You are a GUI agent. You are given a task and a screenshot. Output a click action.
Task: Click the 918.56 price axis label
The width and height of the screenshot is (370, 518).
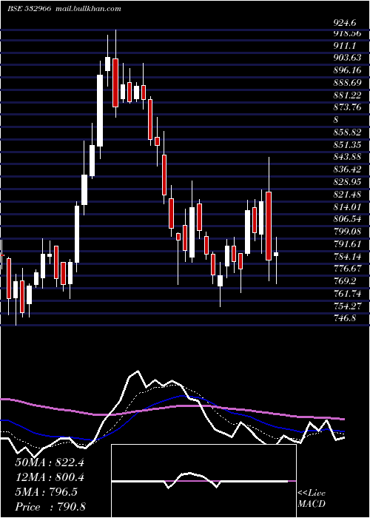click(x=347, y=33)
